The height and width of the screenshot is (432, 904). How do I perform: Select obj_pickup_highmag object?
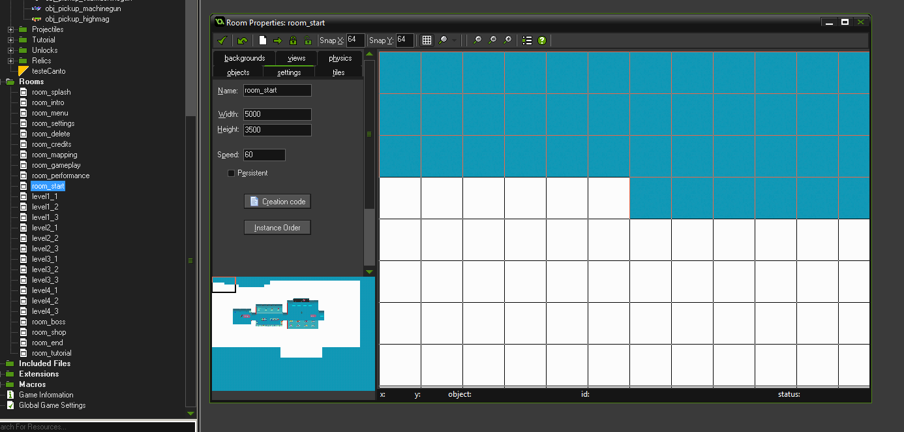click(x=78, y=19)
